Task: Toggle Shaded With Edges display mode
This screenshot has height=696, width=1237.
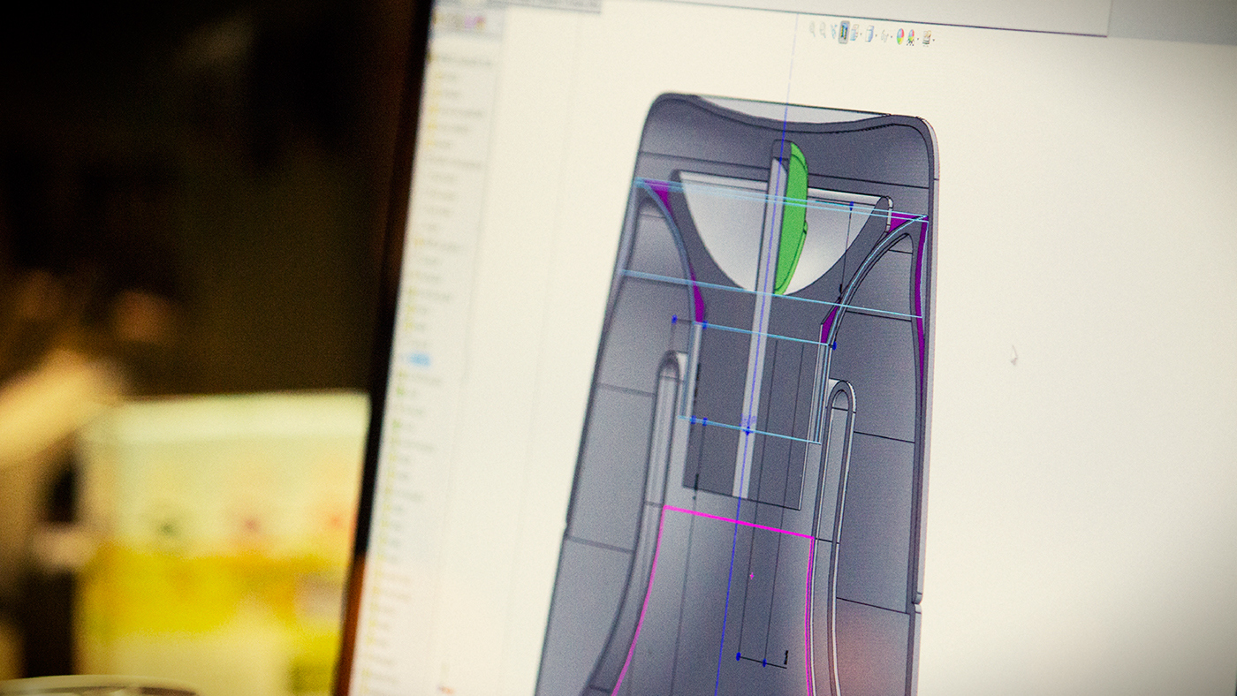Action: [870, 32]
